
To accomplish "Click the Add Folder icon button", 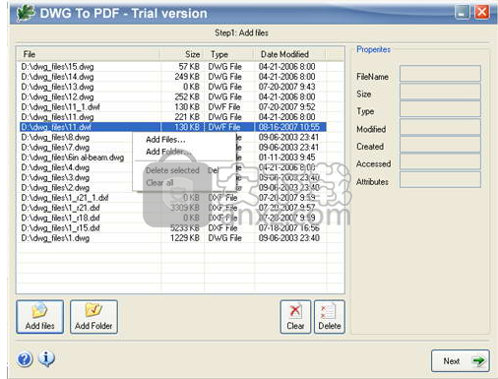I will coord(93,317).
